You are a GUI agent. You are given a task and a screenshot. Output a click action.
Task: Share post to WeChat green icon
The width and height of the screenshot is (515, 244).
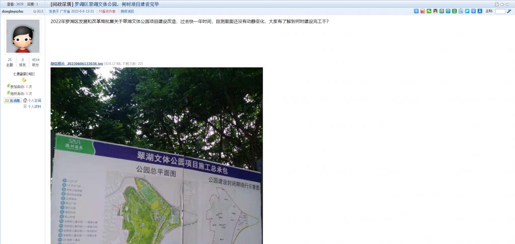coord(429,11)
